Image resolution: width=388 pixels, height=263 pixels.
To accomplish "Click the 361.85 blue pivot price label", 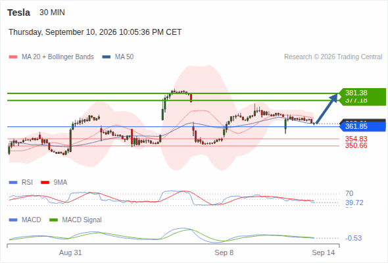I will click(356, 126).
